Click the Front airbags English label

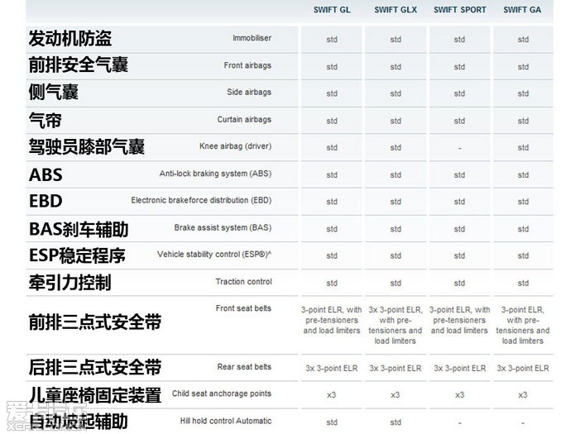tap(247, 66)
